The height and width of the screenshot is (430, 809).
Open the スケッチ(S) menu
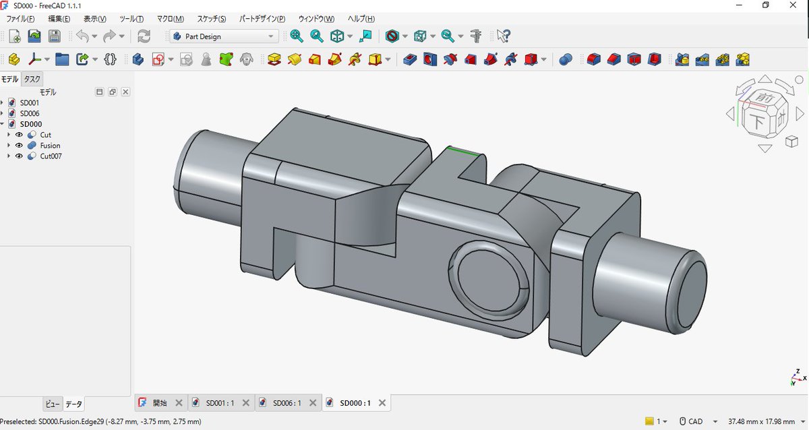pos(212,19)
